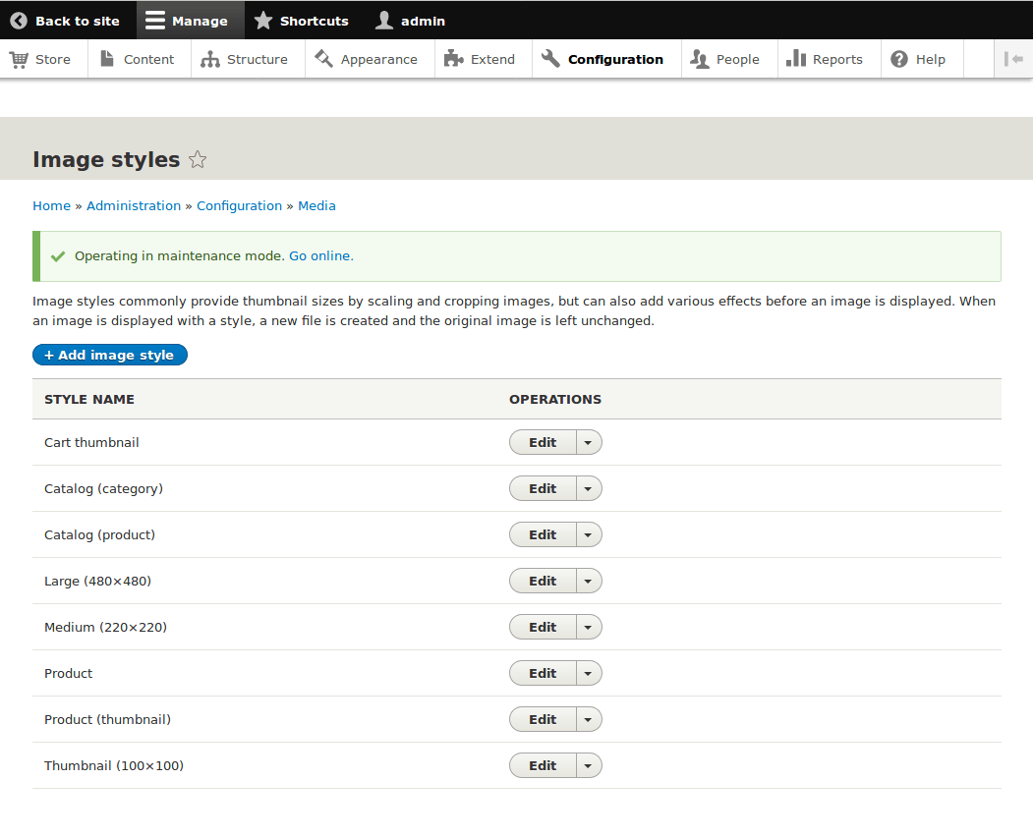Click the Add image style button
The height and width of the screenshot is (837, 1033).
coord(109,355)
